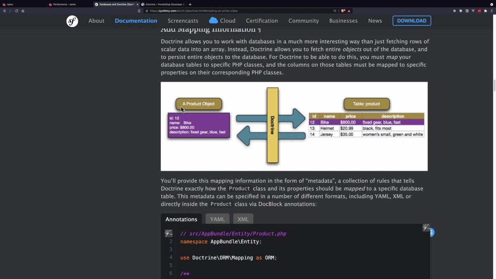This screenshot has width=496, height=279.
Task: Click the pilcrow anchor beside Add Mapping Information
Action: click(259, 29)
